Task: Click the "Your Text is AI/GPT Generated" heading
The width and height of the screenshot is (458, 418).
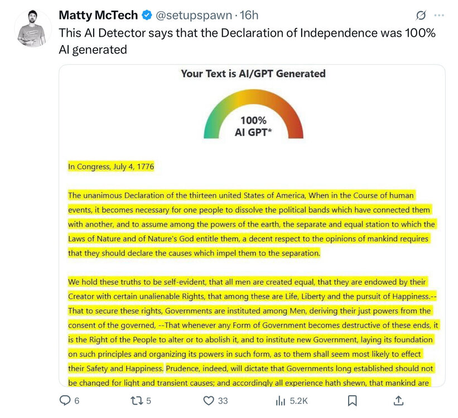Action: point(253,74)
